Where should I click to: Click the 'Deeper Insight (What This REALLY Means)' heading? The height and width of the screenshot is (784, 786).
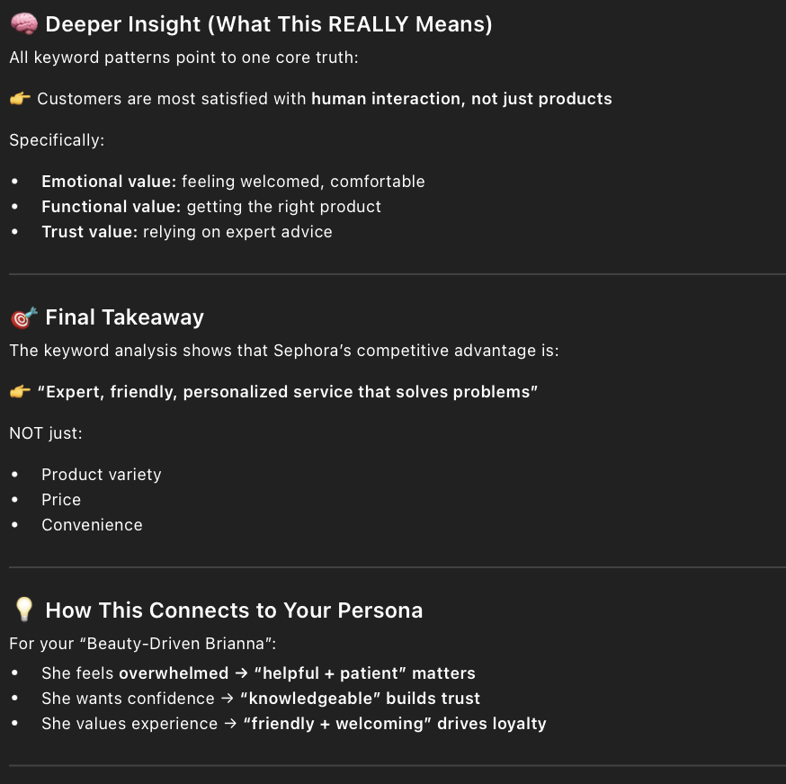point(269,25)
